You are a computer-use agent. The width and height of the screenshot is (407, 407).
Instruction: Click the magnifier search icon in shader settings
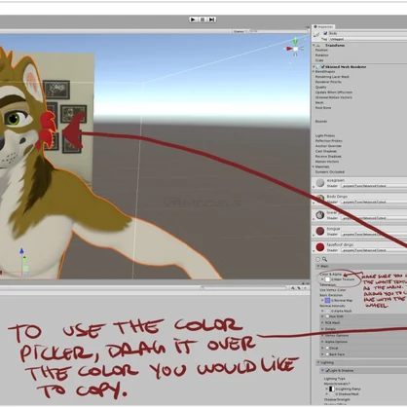(x=324, y=259)
